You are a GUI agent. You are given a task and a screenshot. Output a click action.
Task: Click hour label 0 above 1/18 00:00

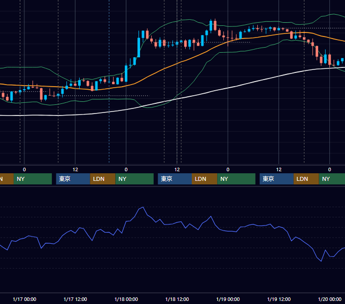(x=126, y=170)
